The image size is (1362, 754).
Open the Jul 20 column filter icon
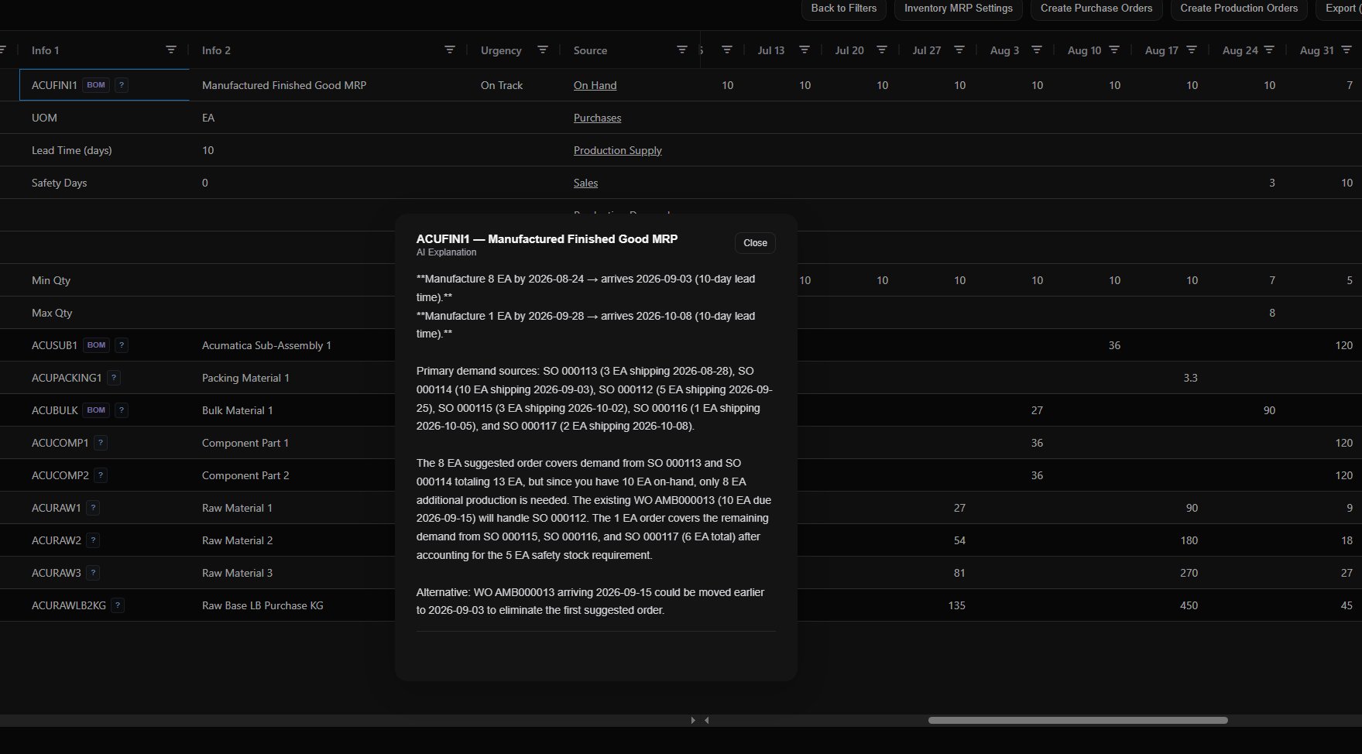[x=882, y=50]
